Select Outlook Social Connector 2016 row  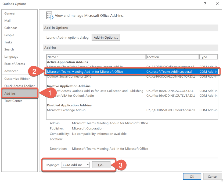[x=132, y=77]
